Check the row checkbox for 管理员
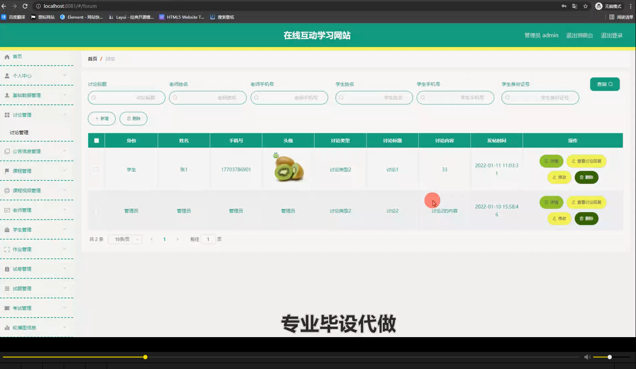 96,210
